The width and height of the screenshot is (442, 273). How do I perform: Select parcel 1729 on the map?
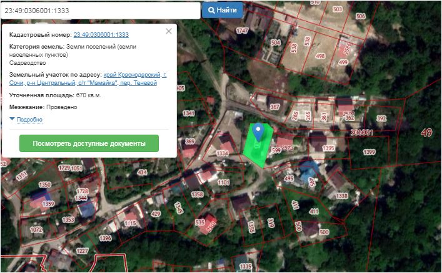(64, 168)
